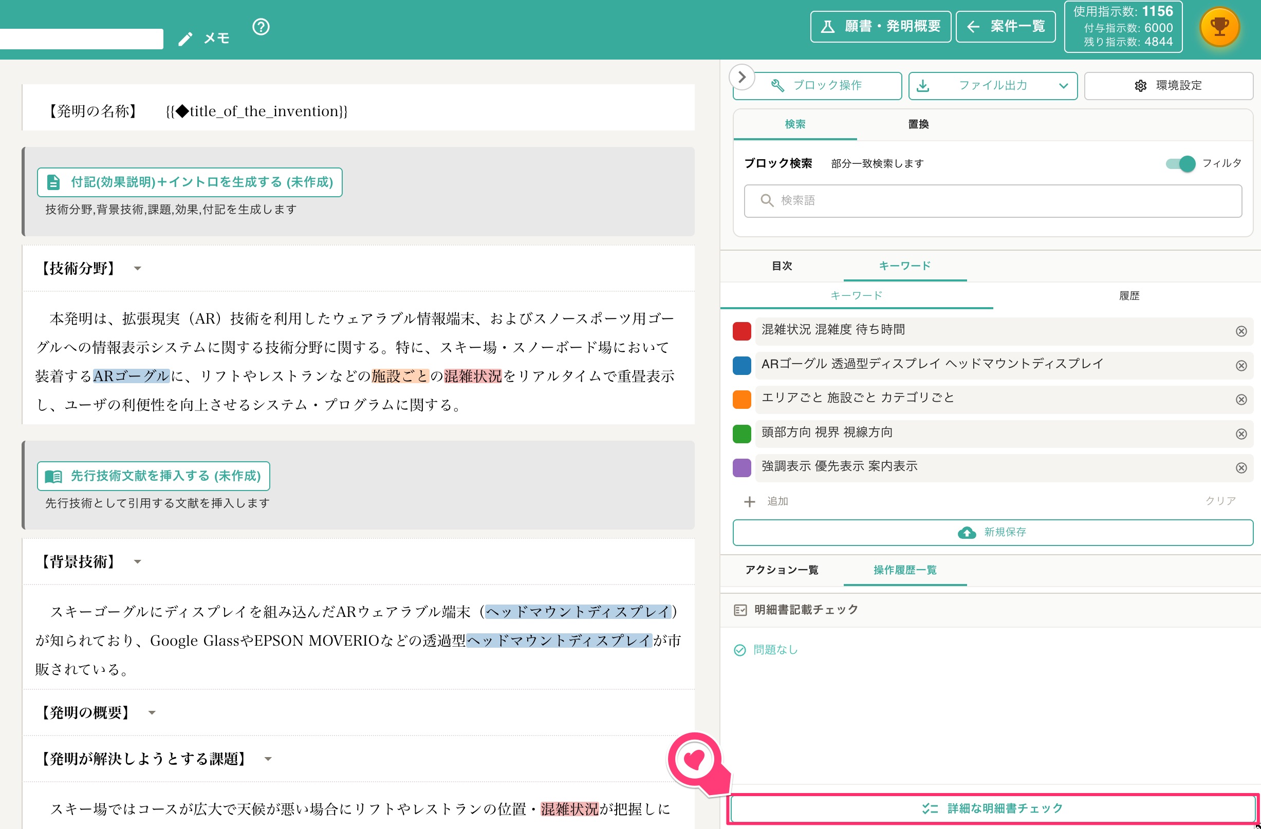Expand the 【発明の概要】 section arrow
This screenshot has height=829, width=1261.
pyautogui.click(x=152, y=713)
